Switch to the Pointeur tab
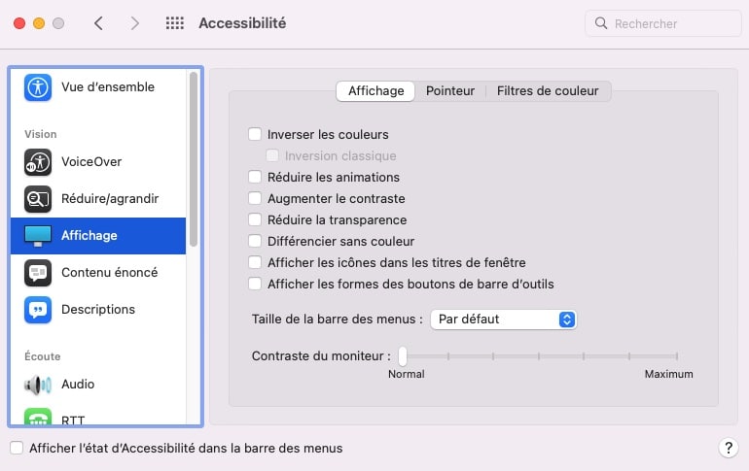The width and height of the screenshot is (749, 471). 450,91
